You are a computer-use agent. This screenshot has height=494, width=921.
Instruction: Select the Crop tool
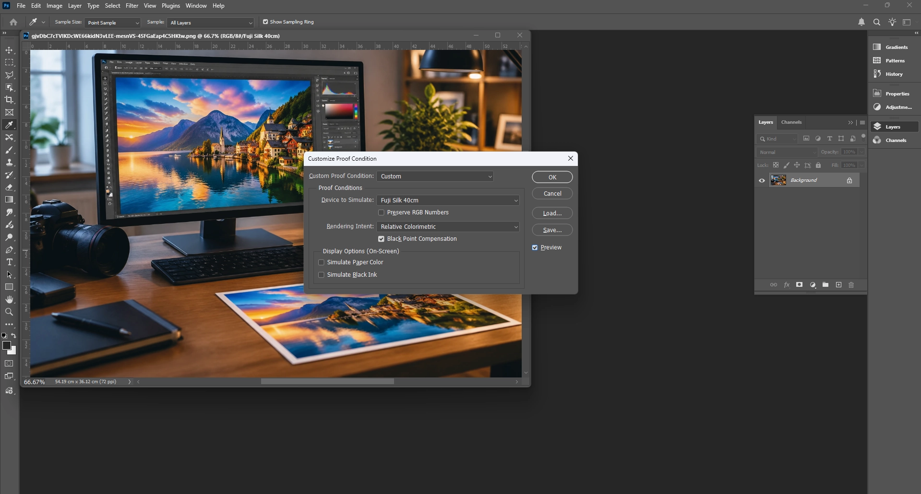point(9,100)
